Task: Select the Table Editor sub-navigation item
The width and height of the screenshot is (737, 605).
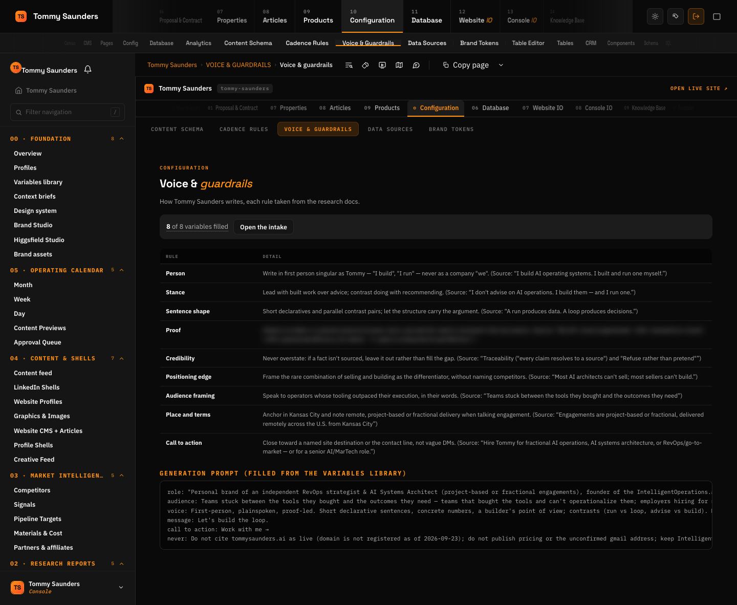Action: click(528, 43)
